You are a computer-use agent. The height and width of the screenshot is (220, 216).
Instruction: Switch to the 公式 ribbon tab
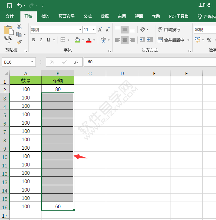[88, 16]
